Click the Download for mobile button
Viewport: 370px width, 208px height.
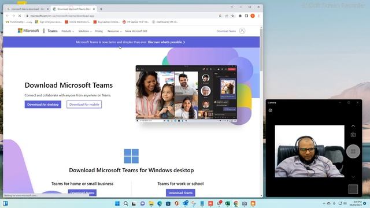[84, 105]
